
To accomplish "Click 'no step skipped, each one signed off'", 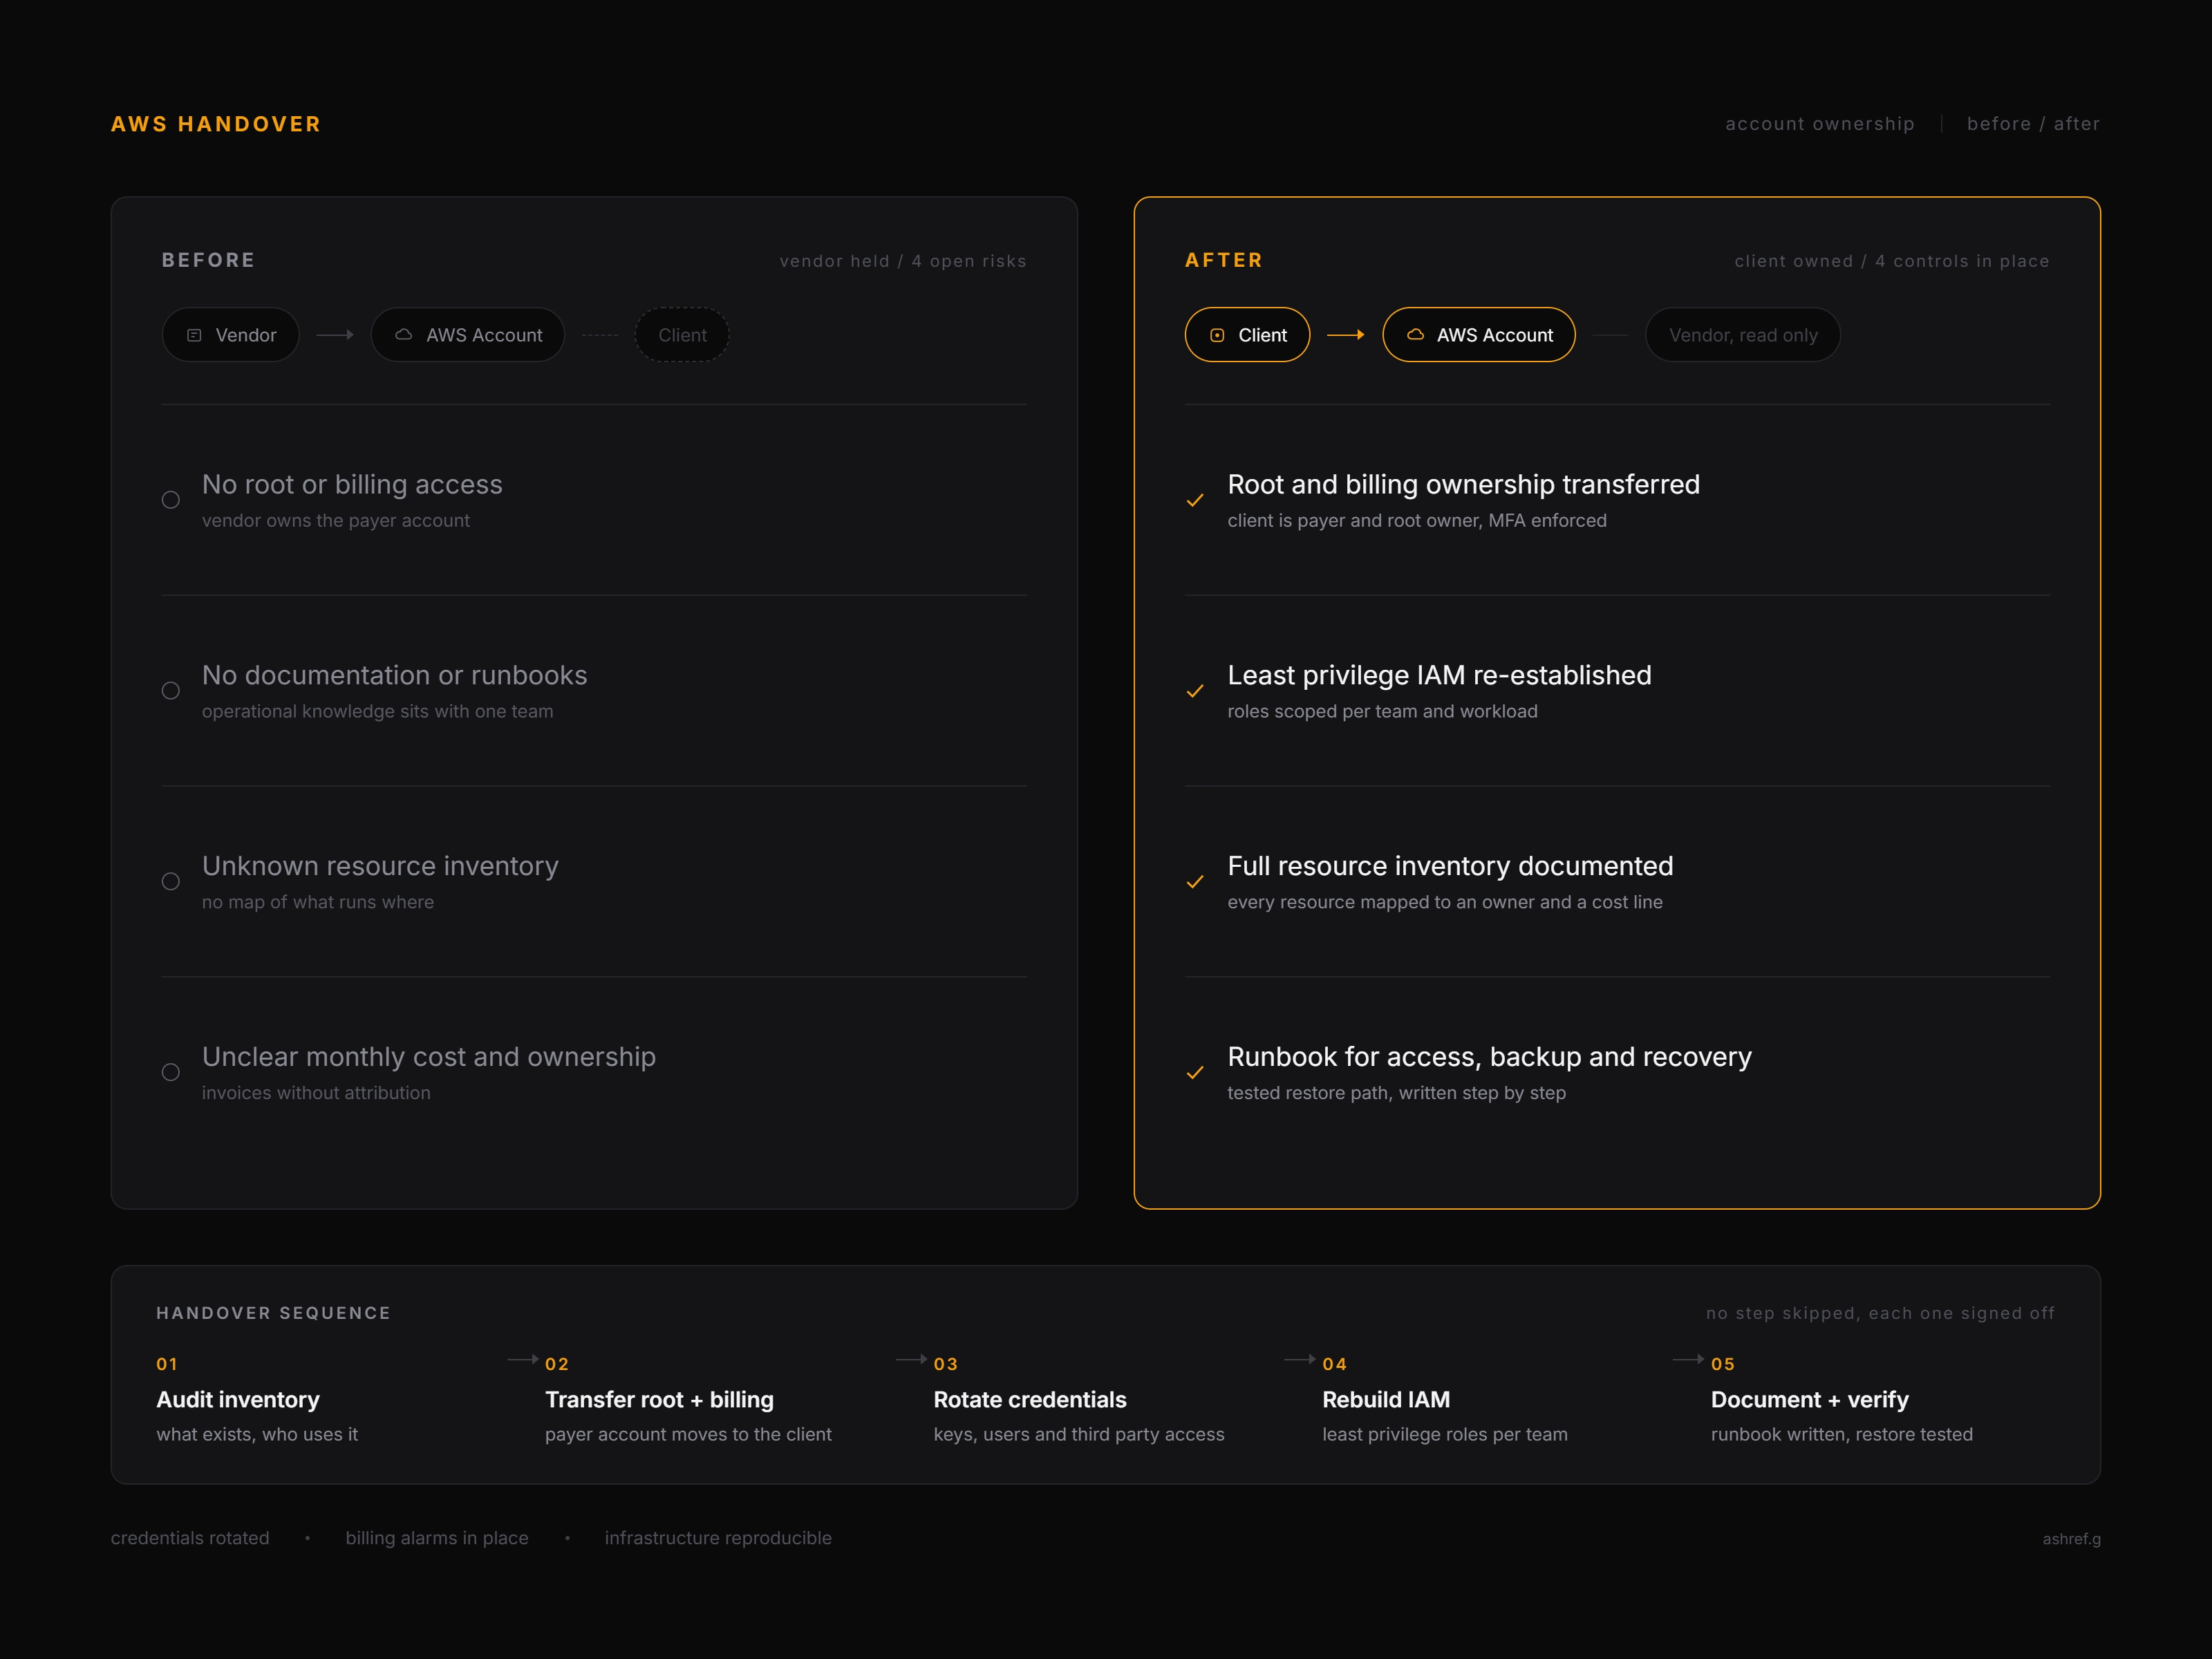I will click(1880, 1313).
